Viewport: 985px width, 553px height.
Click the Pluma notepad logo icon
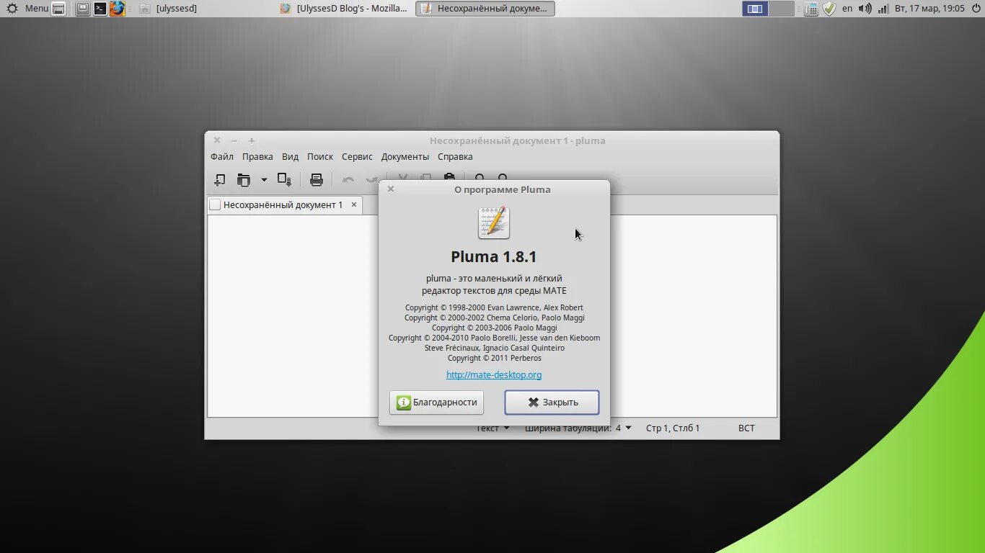[x=494, y=222]
